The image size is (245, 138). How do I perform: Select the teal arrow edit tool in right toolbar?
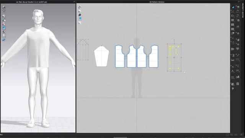tap(233, 7)
